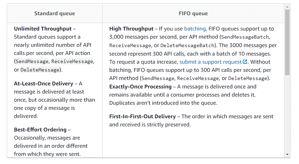This screenshot has width=299, height=164.
Task: Click the vertical scrollbar thumb
Action: pyautogui.click(x=287, y=42)
